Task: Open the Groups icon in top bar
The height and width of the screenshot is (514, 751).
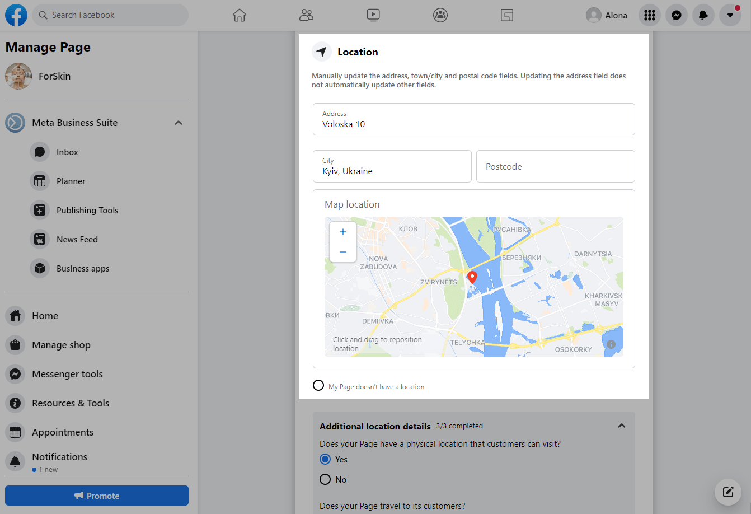Action: click(x=440, y=15)
